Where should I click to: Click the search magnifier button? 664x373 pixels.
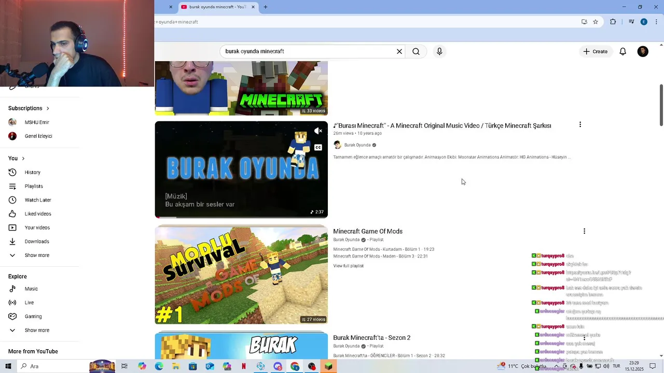click(416, 51)
